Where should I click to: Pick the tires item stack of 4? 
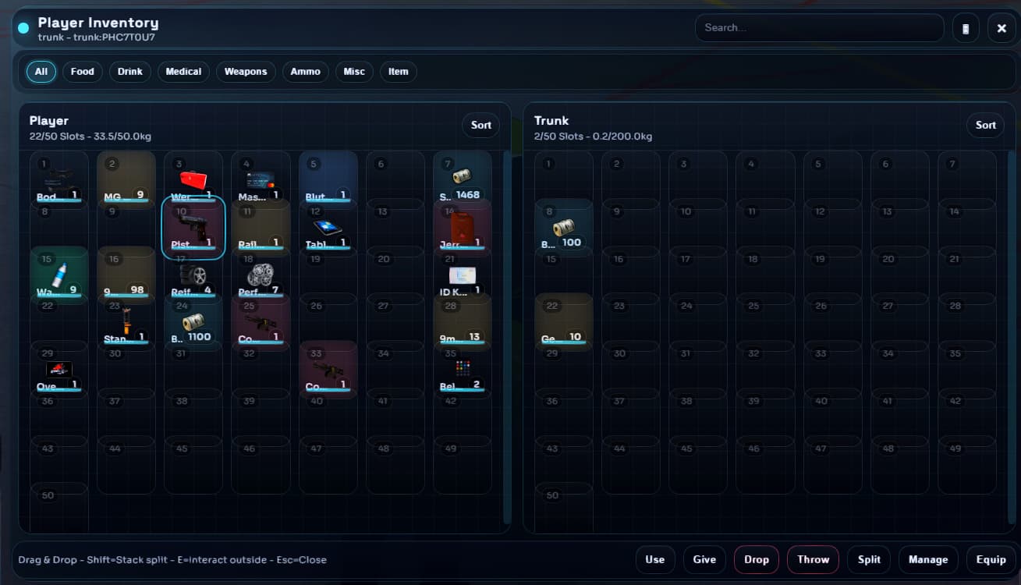tap(193, 275)
